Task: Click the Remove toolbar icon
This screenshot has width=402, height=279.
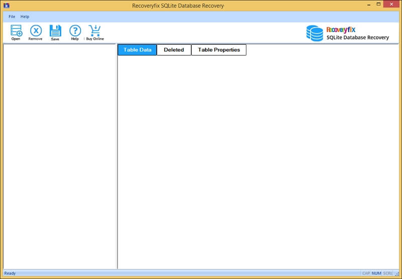Action: pyautogui.click(x=36, y=33)
